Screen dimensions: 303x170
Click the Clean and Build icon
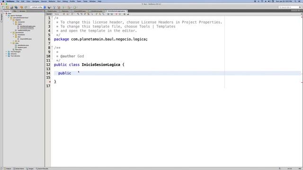pyautogui.click(x=59, y=8)
